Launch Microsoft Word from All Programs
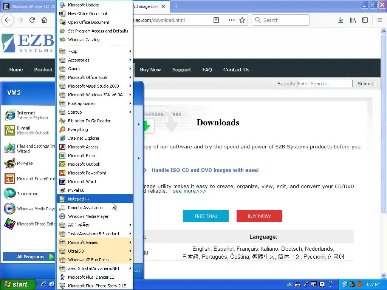 click(x=95, y=182)
